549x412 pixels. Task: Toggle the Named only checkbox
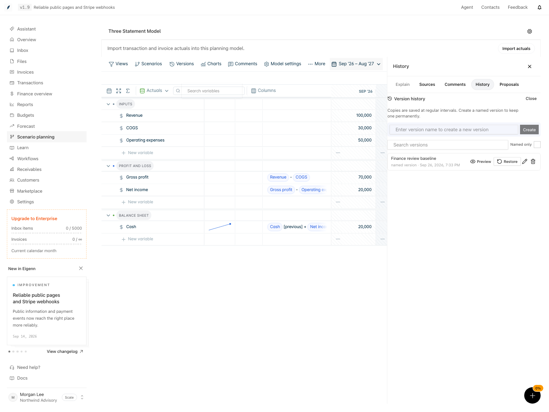point(537,145)
